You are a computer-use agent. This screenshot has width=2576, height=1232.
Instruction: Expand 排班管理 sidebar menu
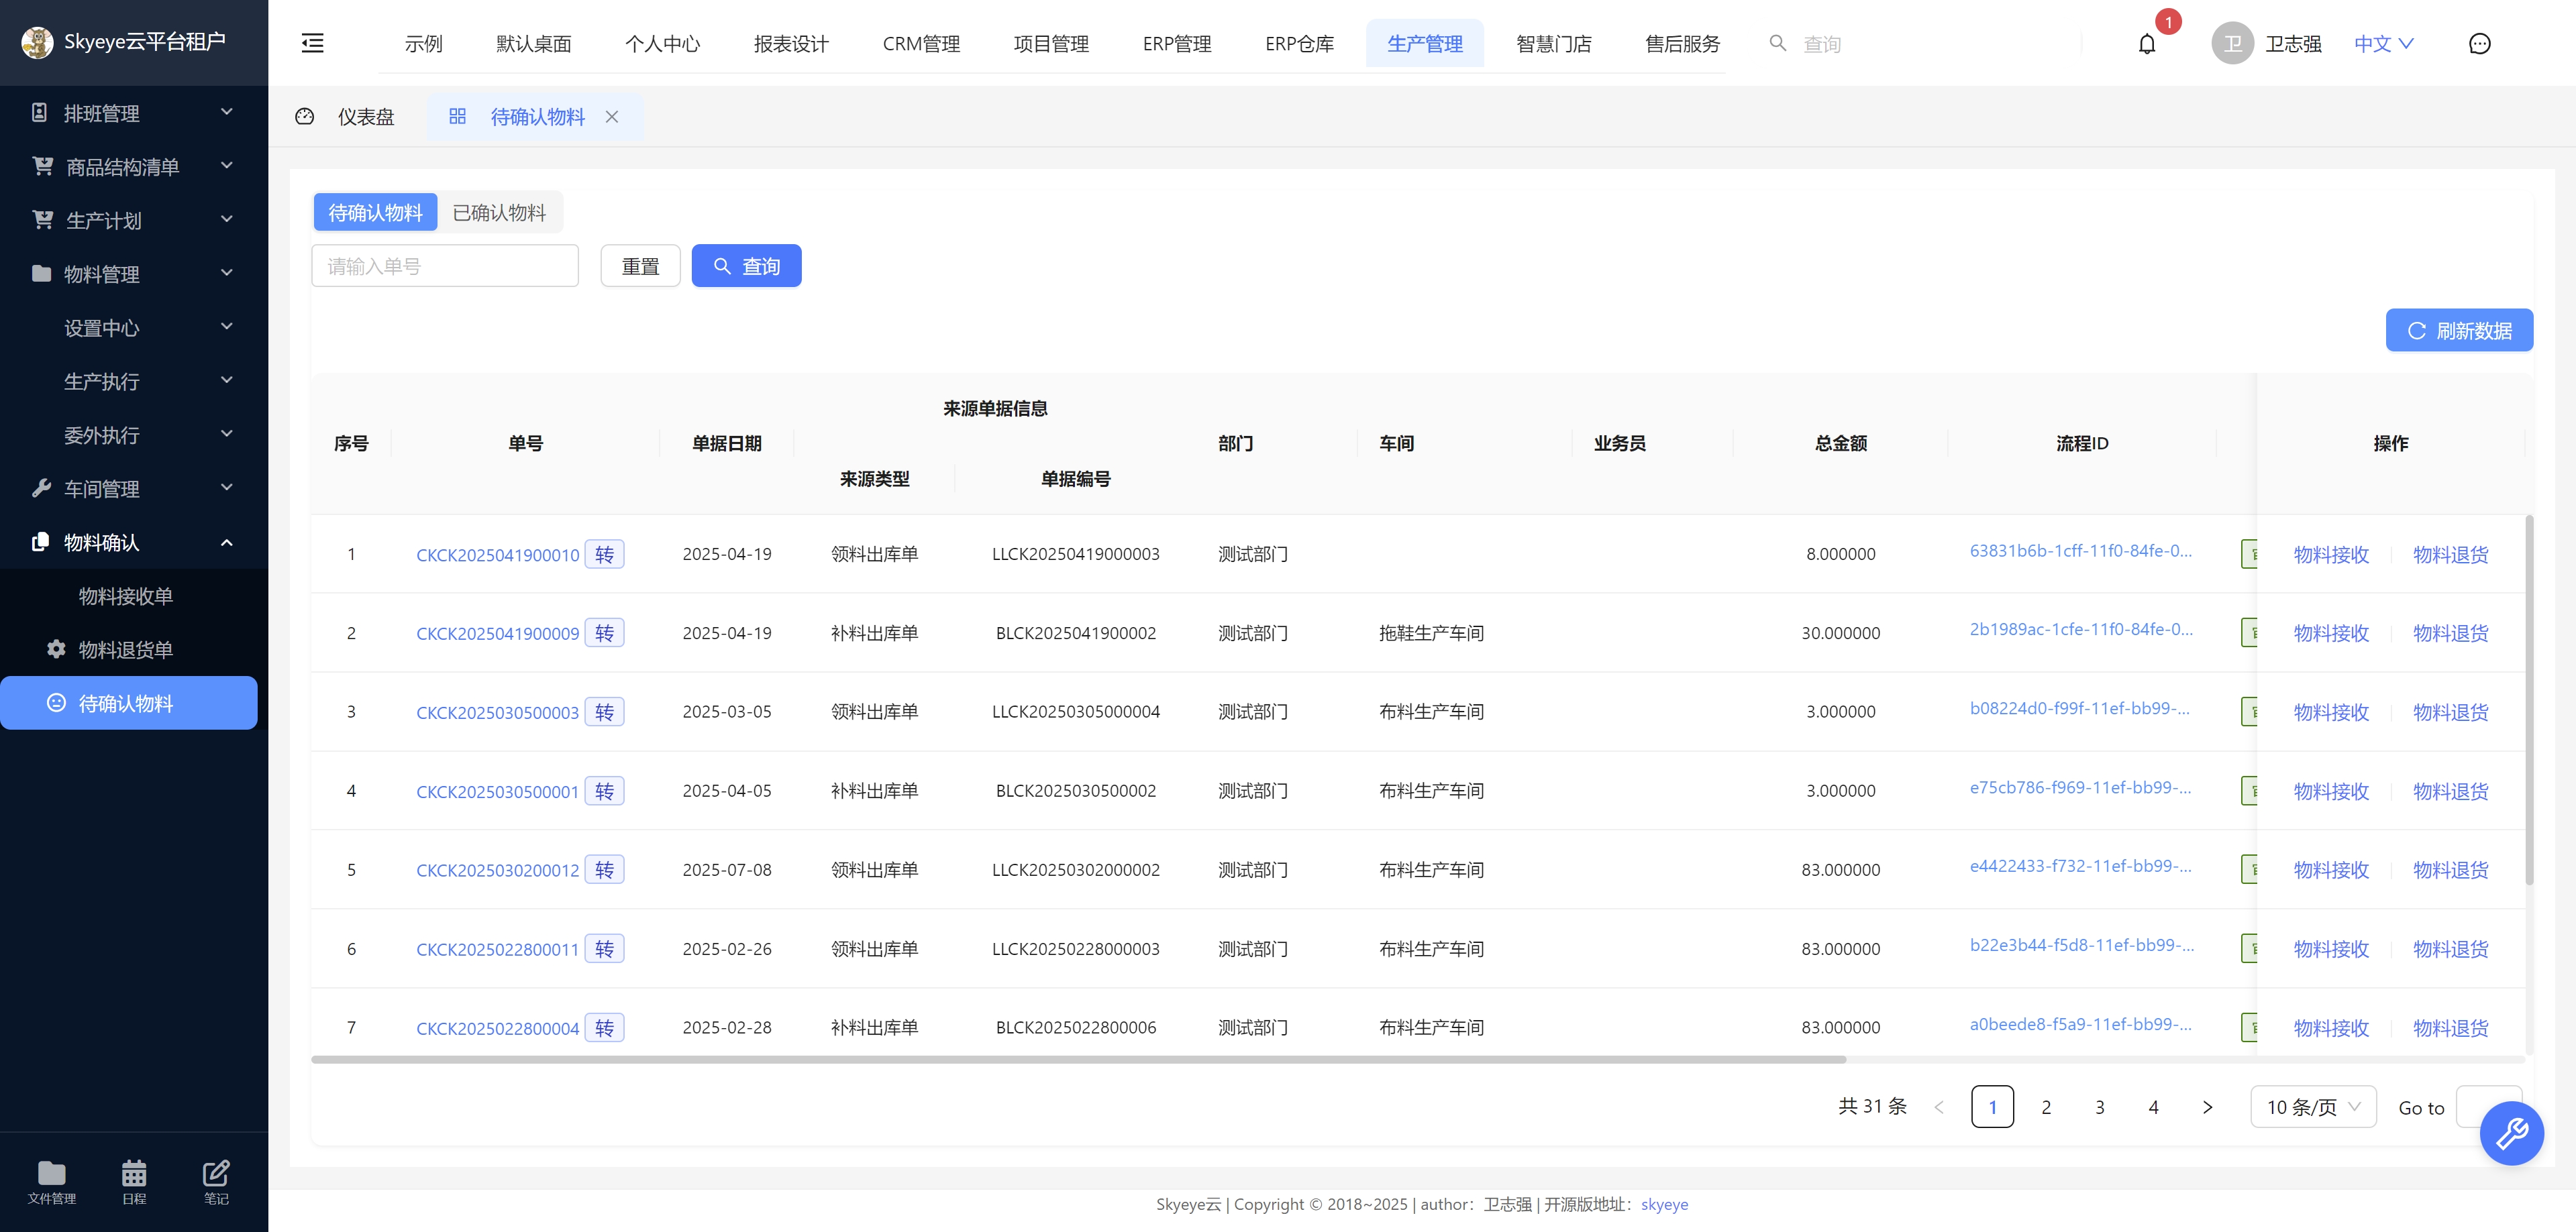[x=134, y=112]
